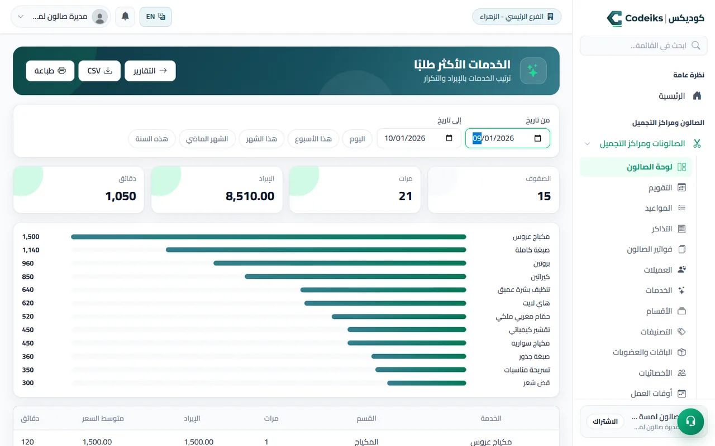Click the الإيراد table column header

coord(192,418)
